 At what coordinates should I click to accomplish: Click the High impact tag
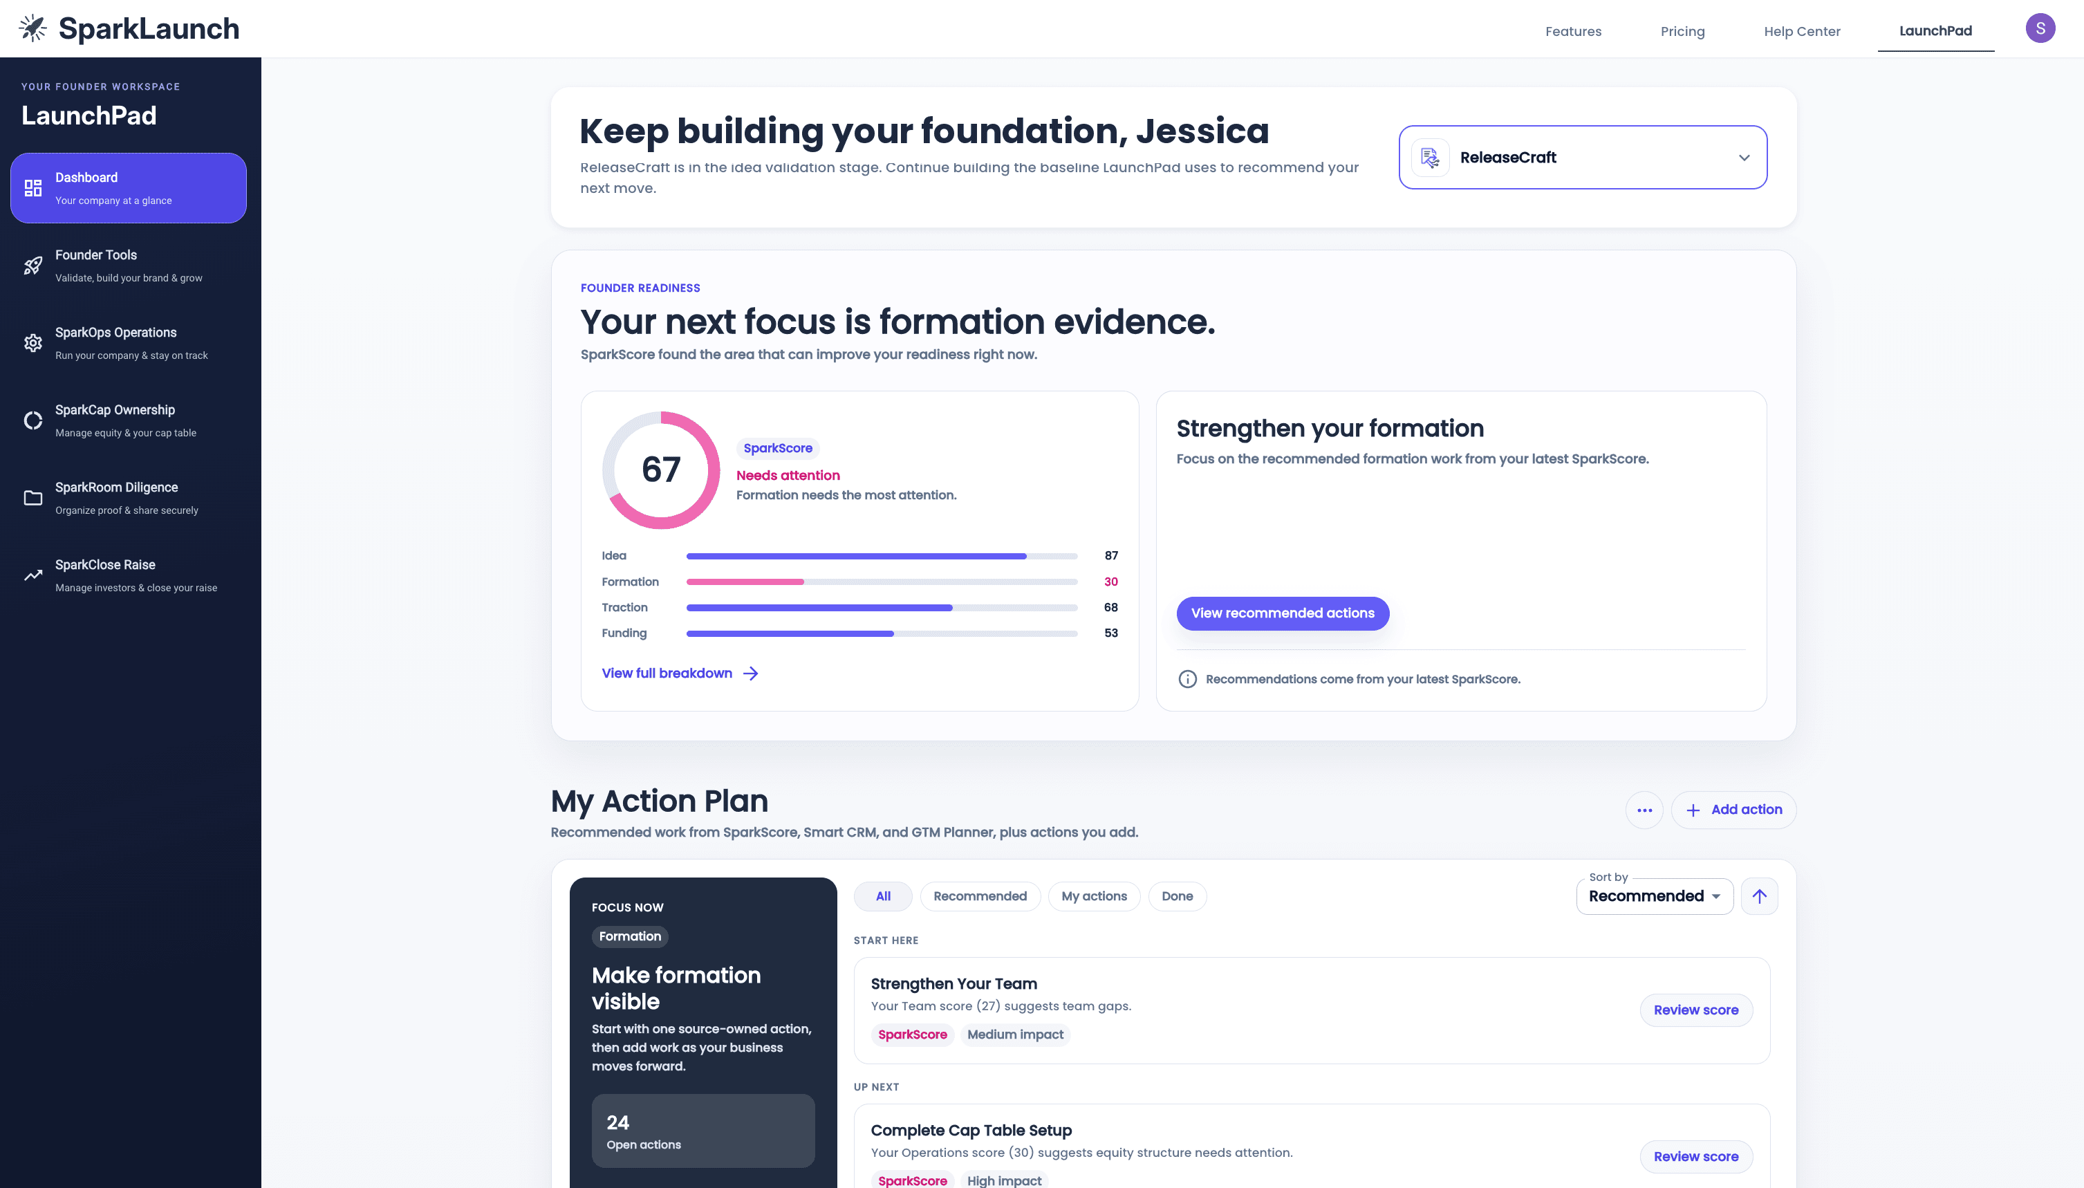[x=1004, y=1180]
